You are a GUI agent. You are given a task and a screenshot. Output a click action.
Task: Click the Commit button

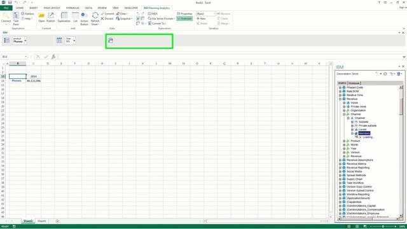[x=107, y=14]
